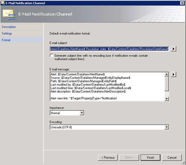This screenshot has height=165, width=186.
Task: Enable Generate subject line with no encoding
Action: pyautogui.click(x=51, y=56)
